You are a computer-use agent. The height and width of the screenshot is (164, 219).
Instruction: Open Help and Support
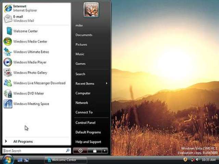coord(88,142)
